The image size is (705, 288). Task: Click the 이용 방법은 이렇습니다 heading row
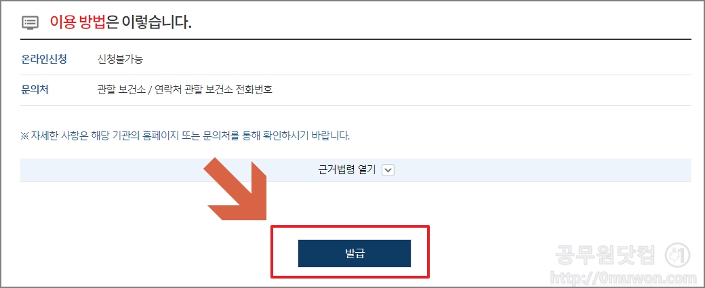[356, 22]
